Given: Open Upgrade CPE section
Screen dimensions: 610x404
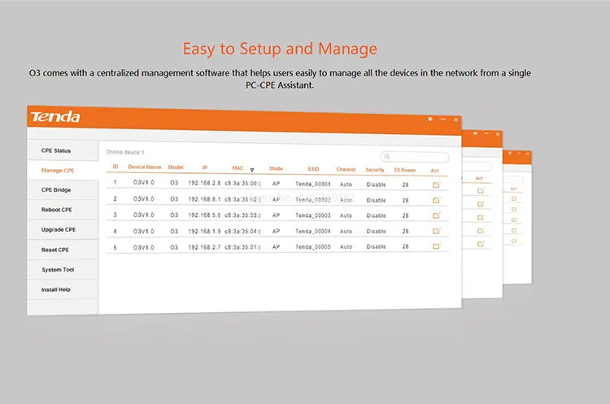Looking at the screenshot, I should (x=58, y=229).
